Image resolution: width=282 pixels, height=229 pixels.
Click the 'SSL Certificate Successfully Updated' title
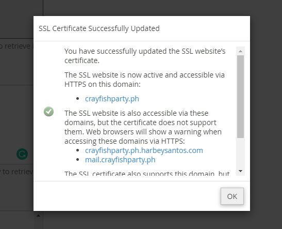[x=99, y=28]
